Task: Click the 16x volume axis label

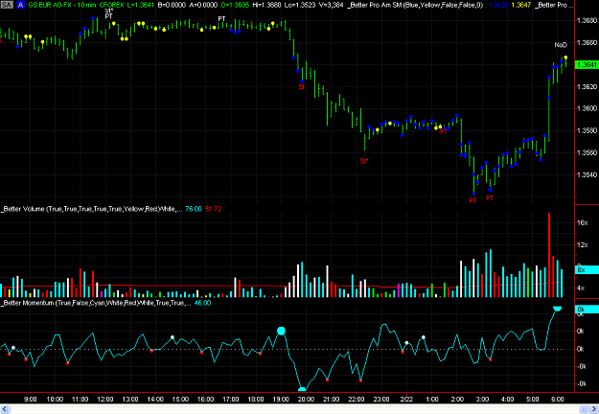Action: coord(582,222)
